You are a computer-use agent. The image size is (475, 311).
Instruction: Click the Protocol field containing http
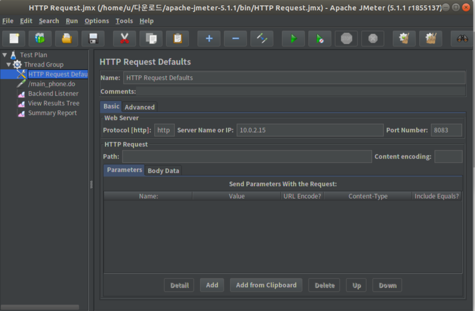(164, 130)
